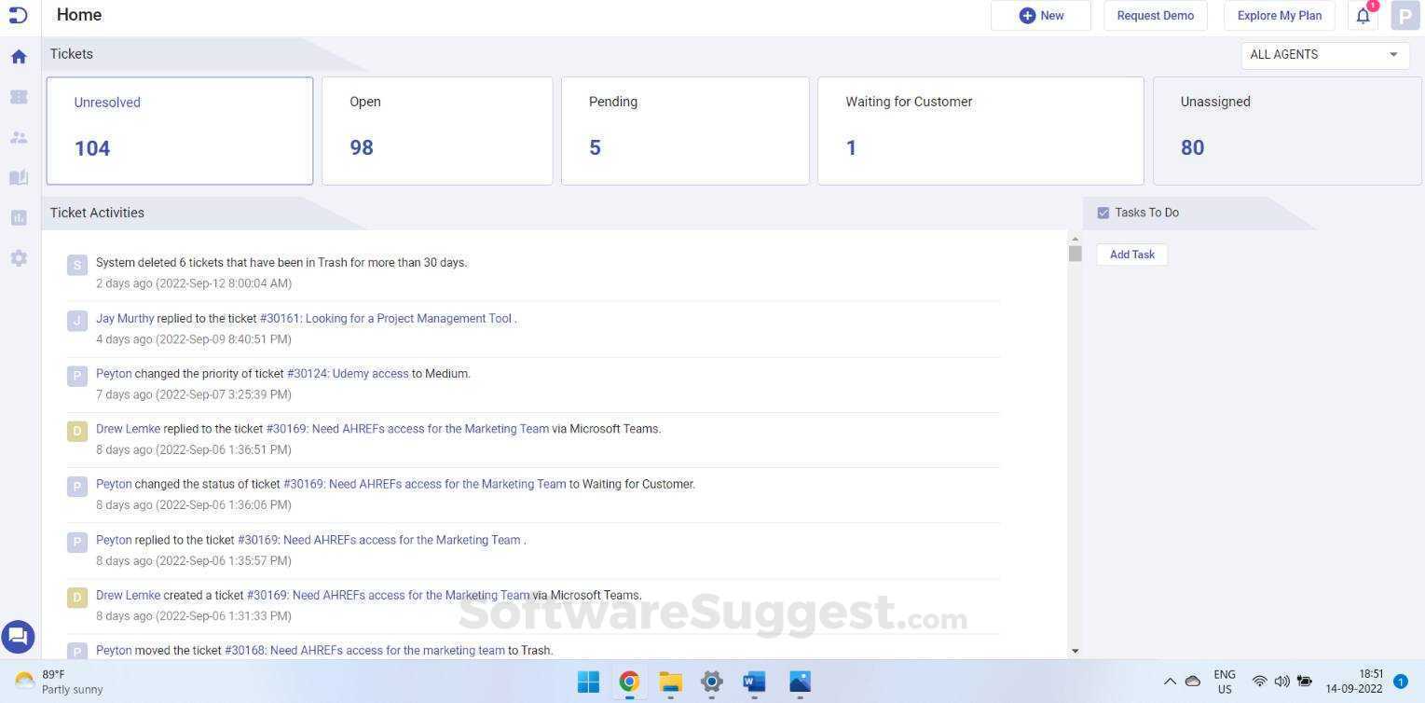Screen dimensions: 1425x703
Task: Open Google Chrome from the taskbar
Action: [629, 682]
